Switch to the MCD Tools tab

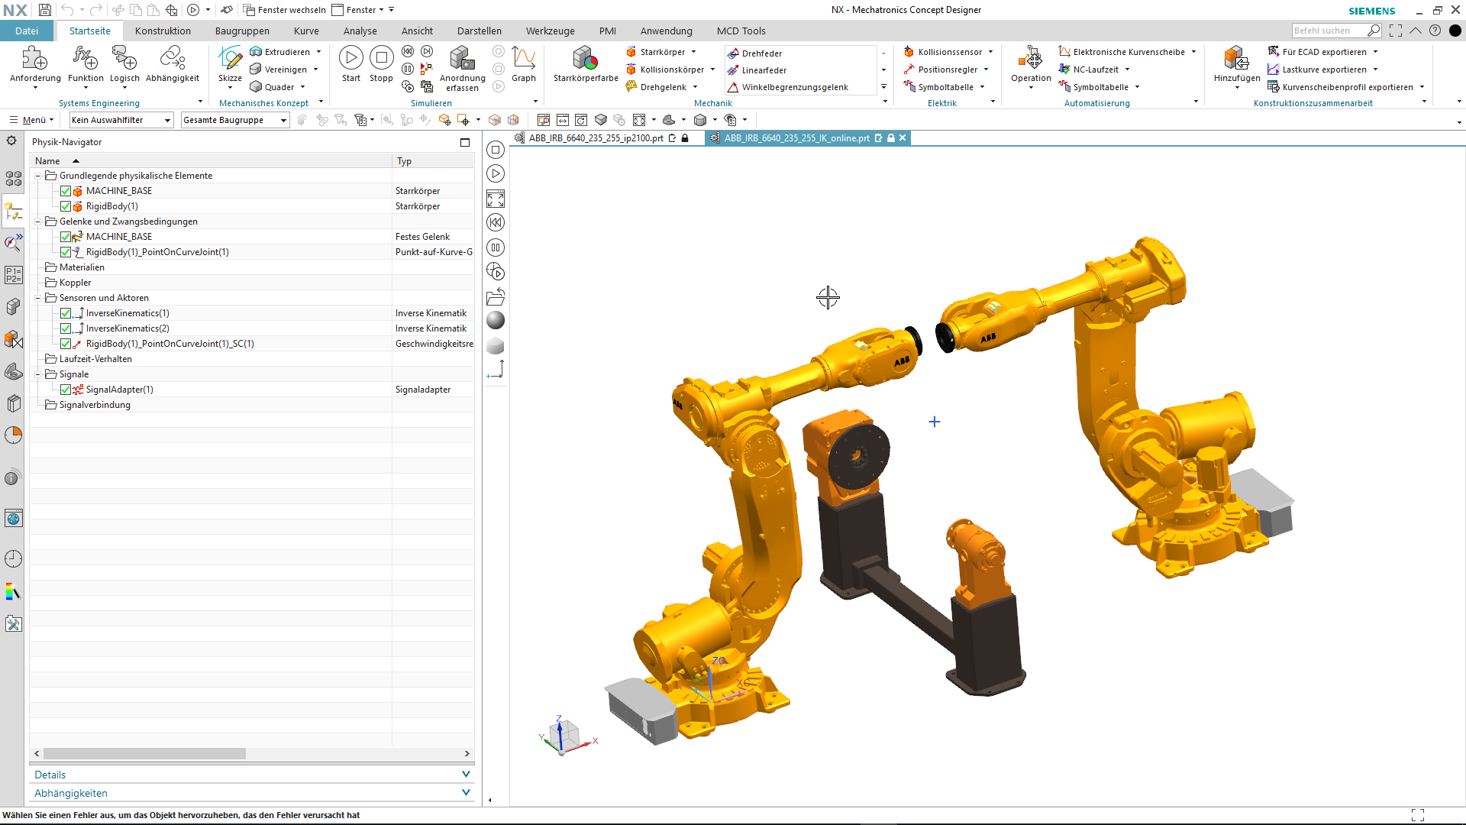click(741, 31)
